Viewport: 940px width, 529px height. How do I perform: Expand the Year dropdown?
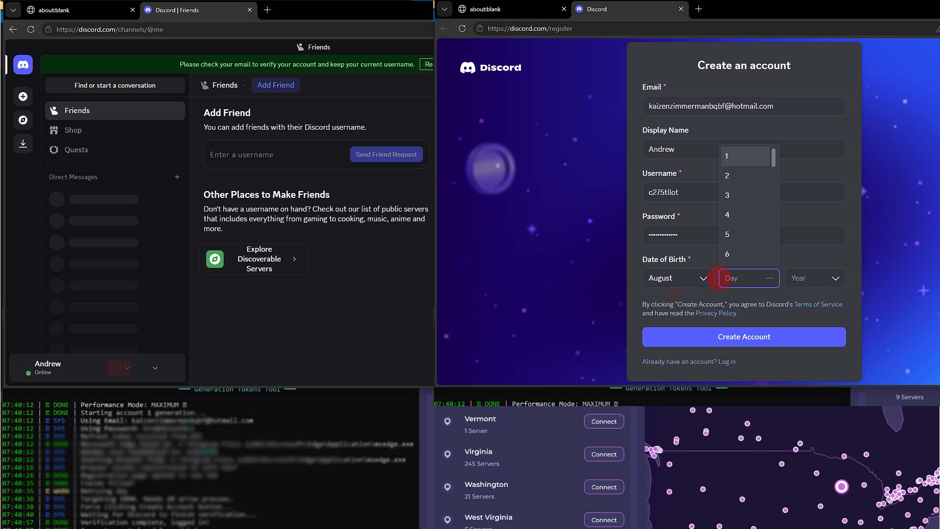pyautogui.click(x=815, y=278)
